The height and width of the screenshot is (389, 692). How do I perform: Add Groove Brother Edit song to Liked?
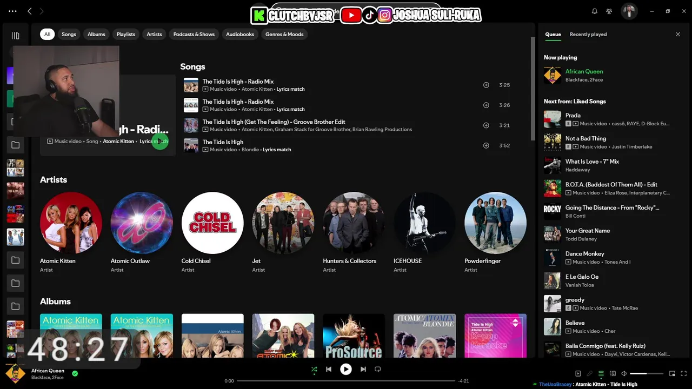click(x=486, y=125)
